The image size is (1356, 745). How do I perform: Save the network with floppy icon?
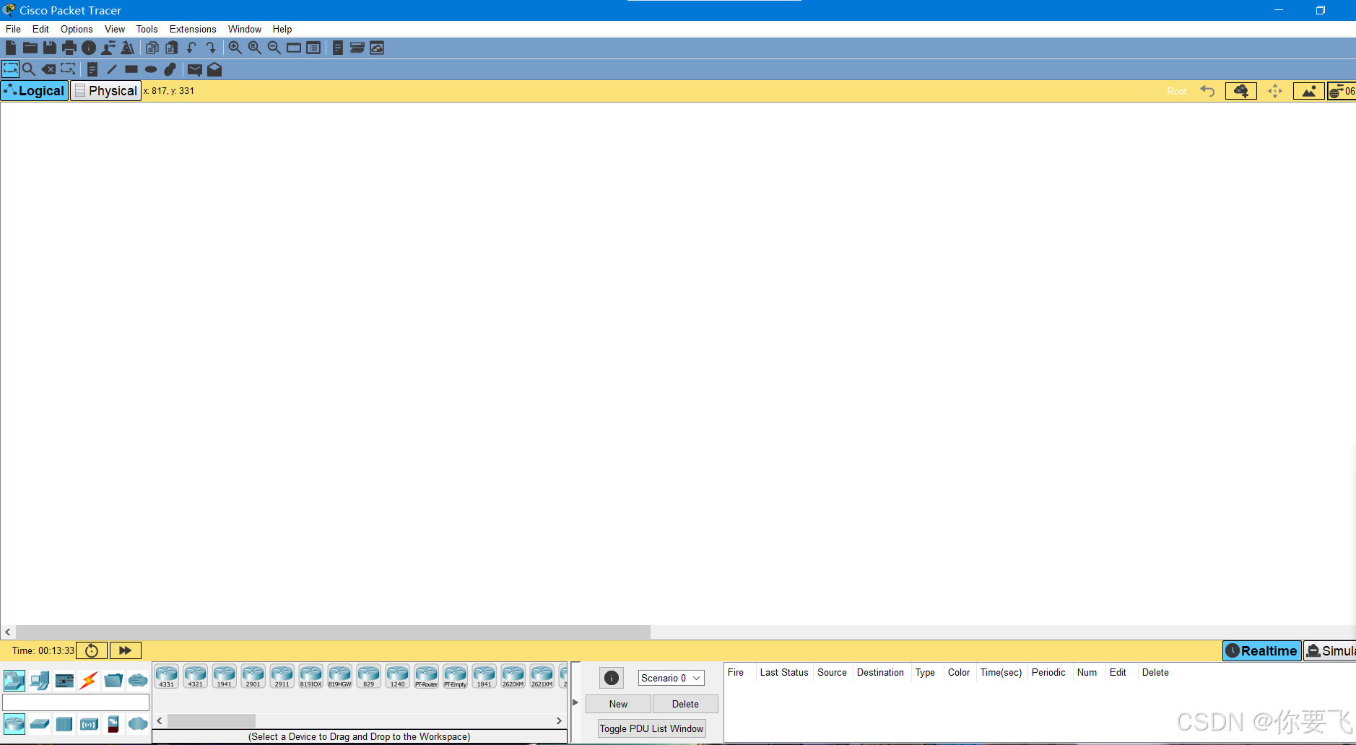click(x=50, y=48)
